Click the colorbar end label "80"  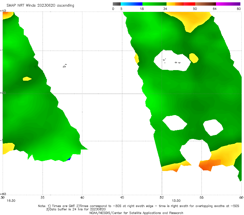[x=239, y=9]
